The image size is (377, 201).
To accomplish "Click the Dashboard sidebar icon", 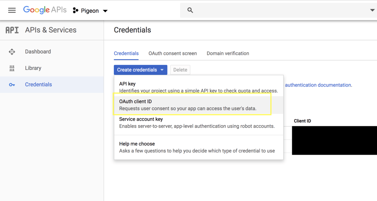I will 12,52.
